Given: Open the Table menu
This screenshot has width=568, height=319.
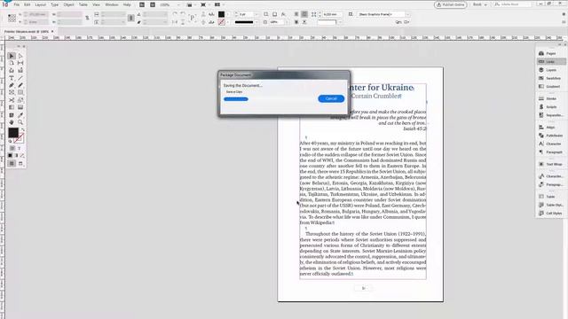Looking at the screenshot, I should click(x=83, y=4).
